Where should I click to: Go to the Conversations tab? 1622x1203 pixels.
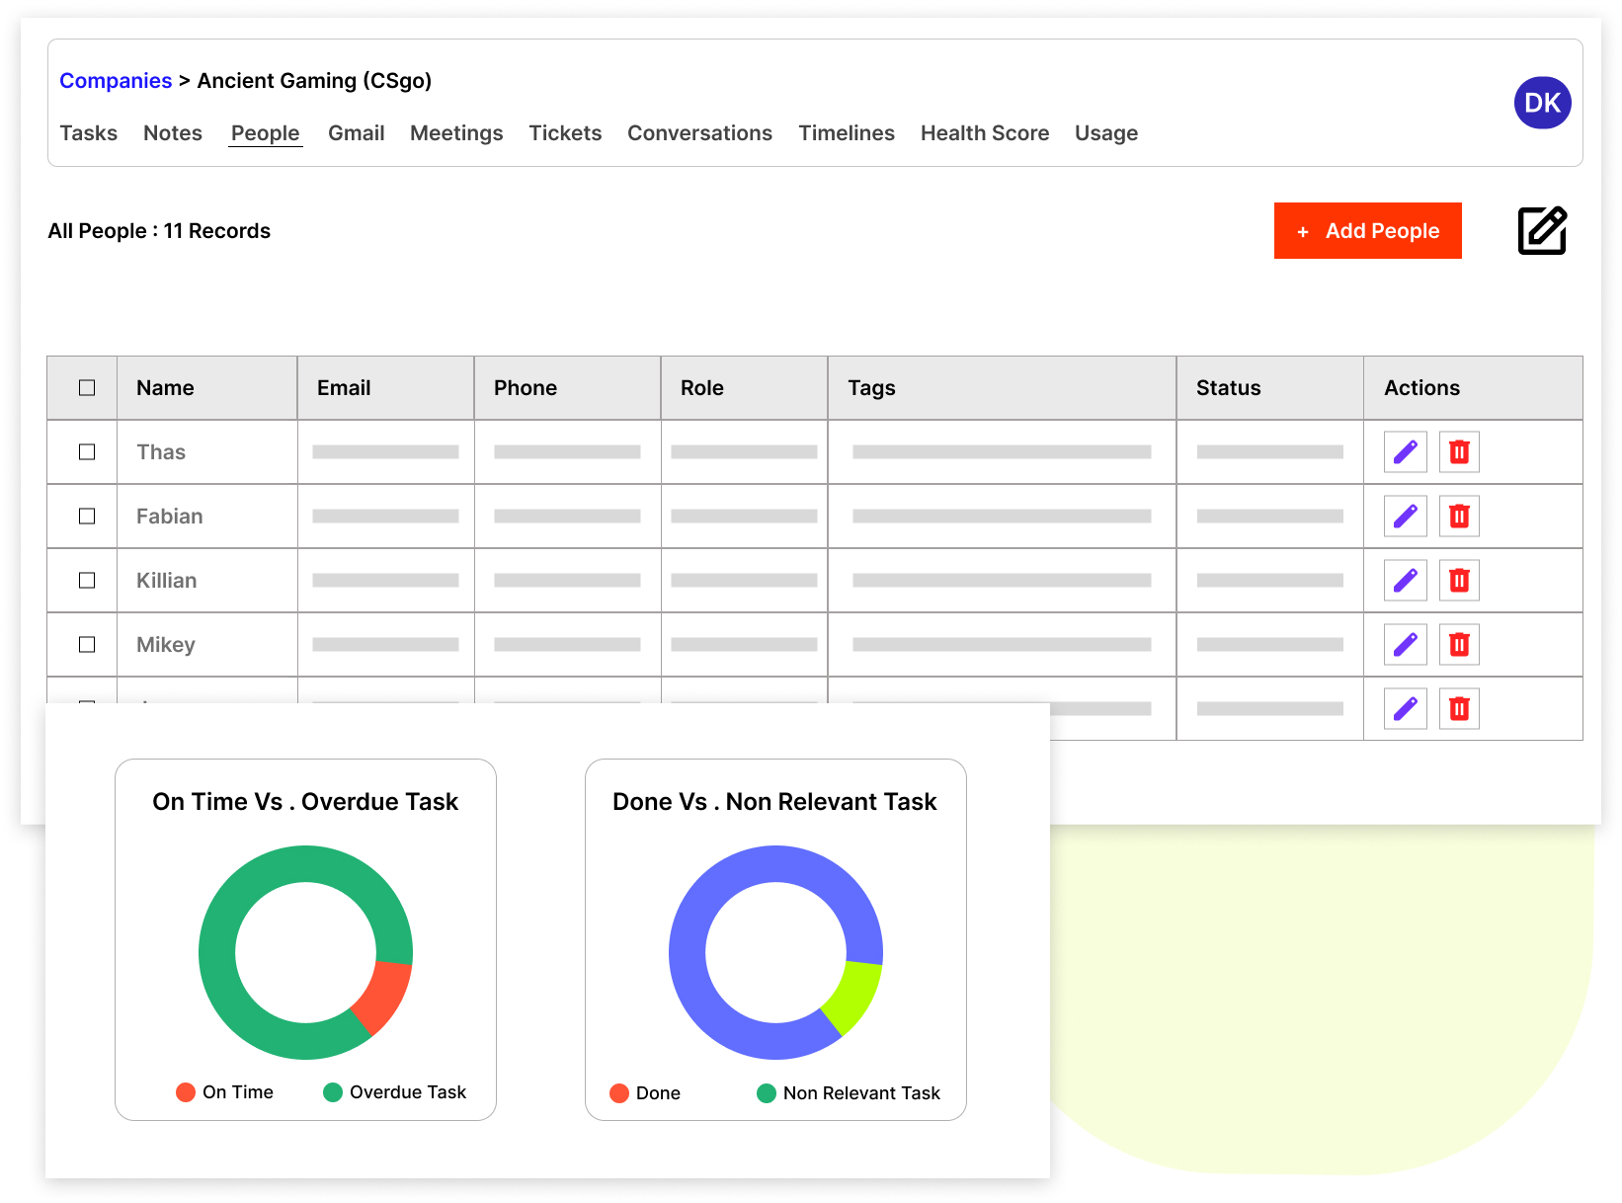click(699, 133)
